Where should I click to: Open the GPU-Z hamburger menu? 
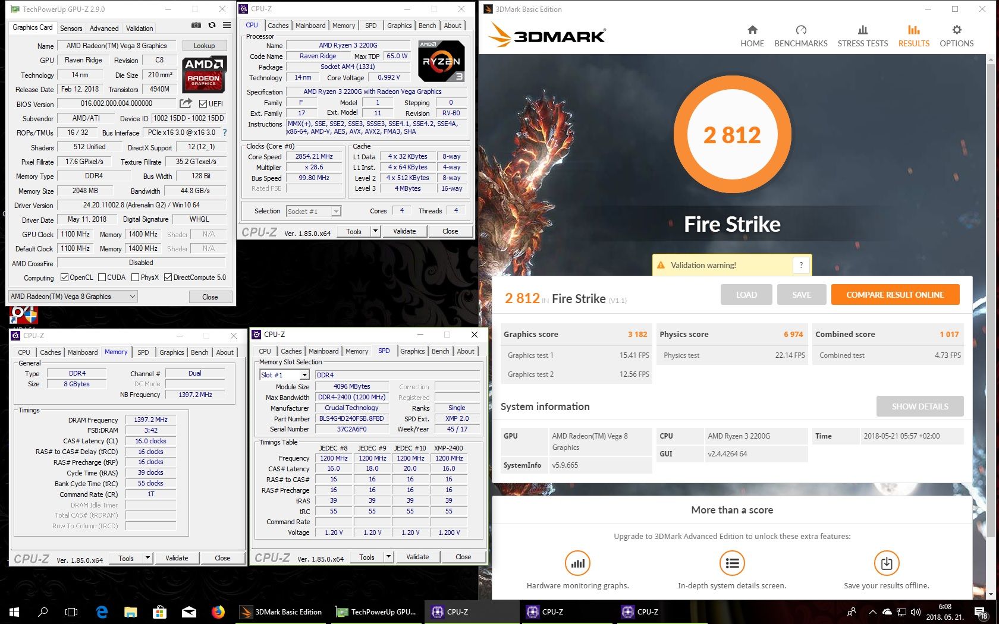(227, 26)
